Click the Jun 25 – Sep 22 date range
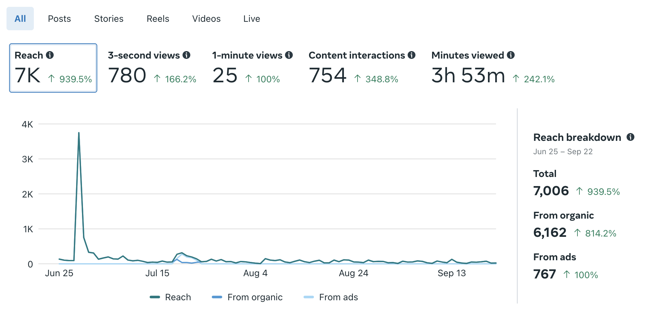This screenshot has width=650, height=311. point(563,152)
